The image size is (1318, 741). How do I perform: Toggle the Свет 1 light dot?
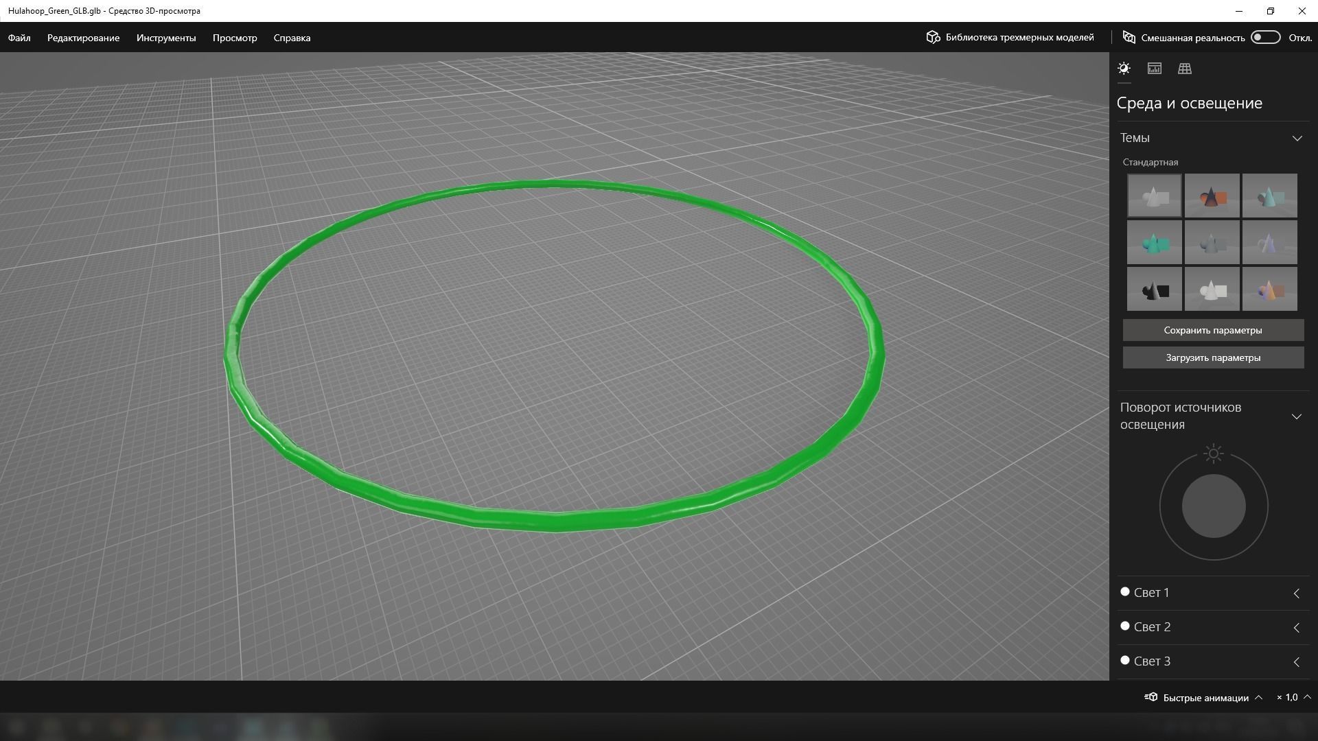coord(1124,591)
